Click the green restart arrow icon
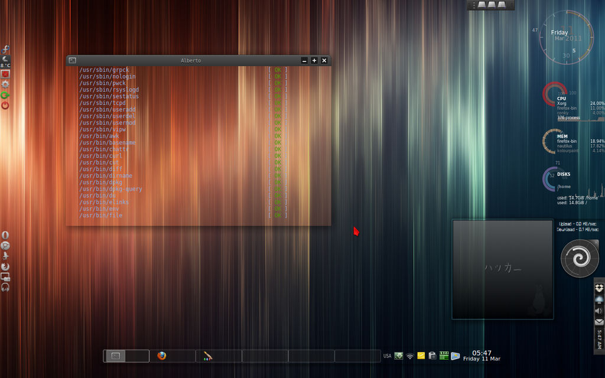Viewport: 605px width, 378px height. [5, 95]
